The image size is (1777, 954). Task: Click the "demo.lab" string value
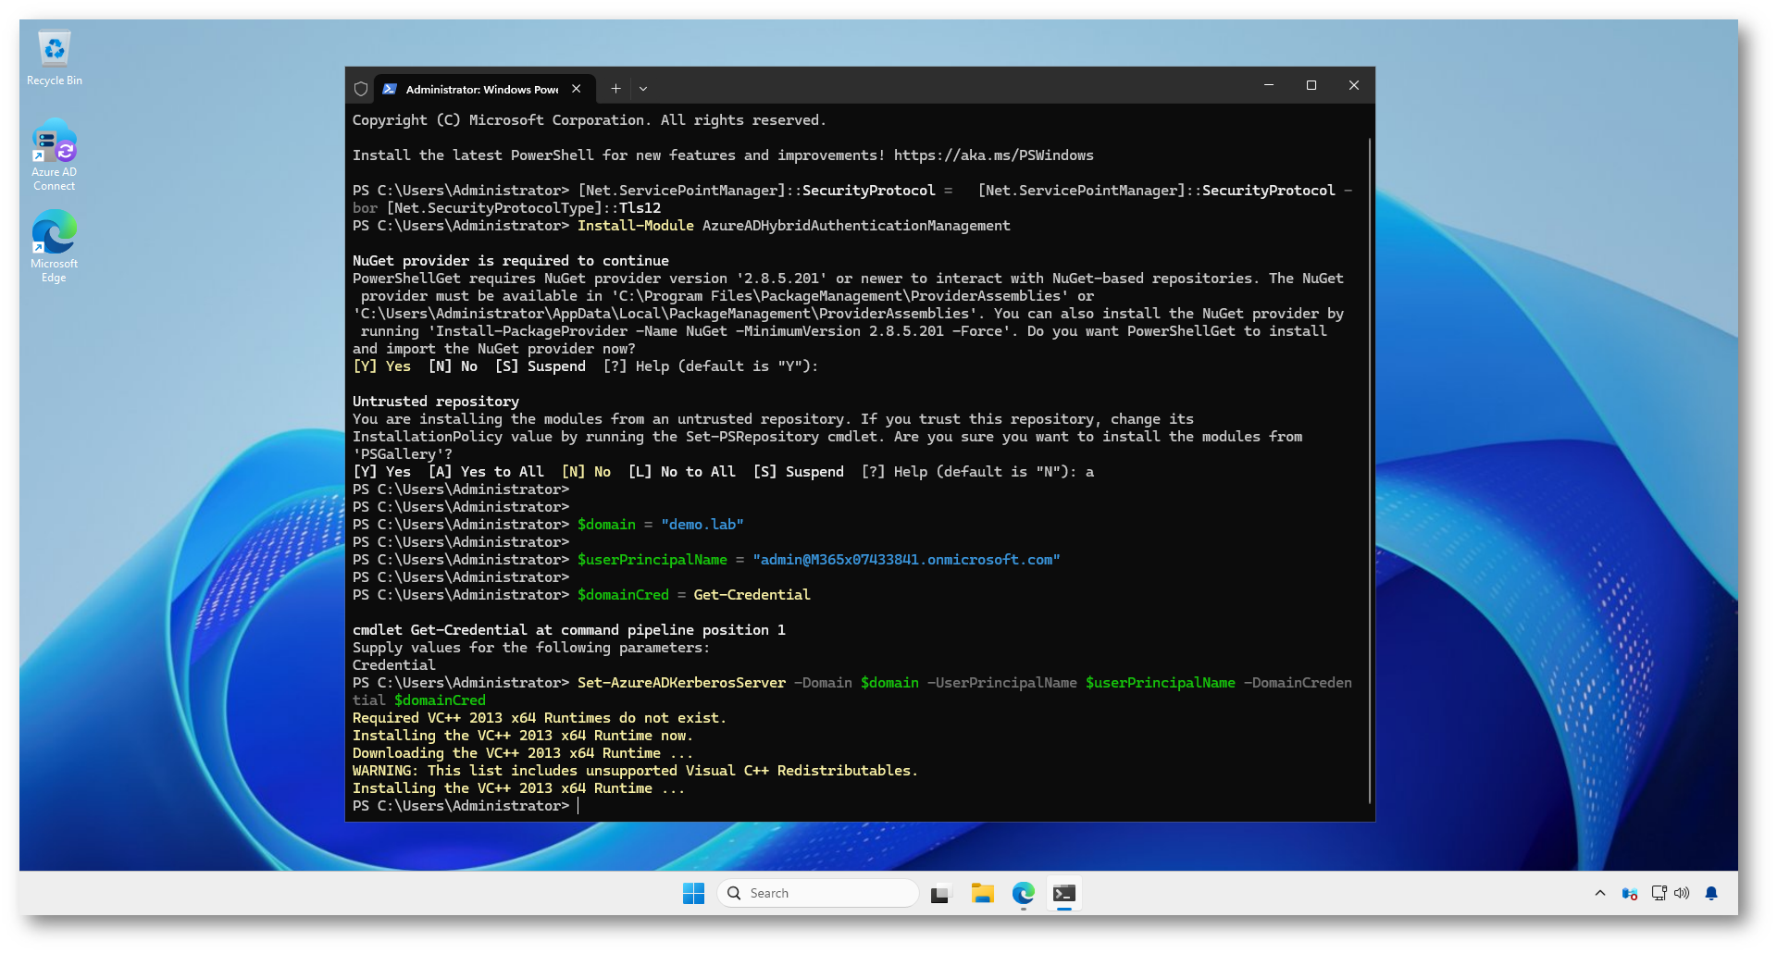[702, 525]
